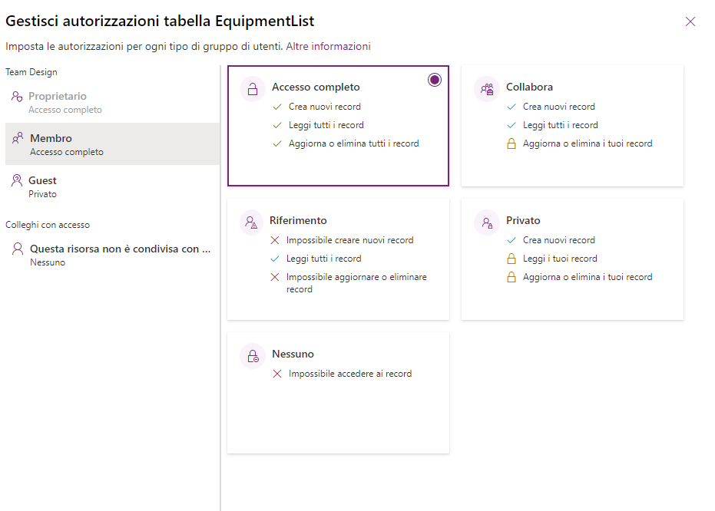Choose the Collabora permission card
Viewport: 715px width, 511px height.
point(572,125)
